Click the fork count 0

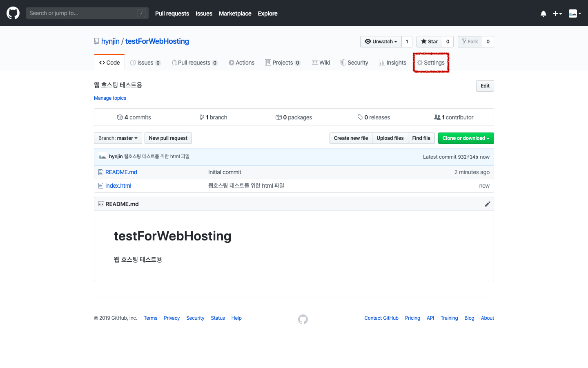click(x=488, y=42)
